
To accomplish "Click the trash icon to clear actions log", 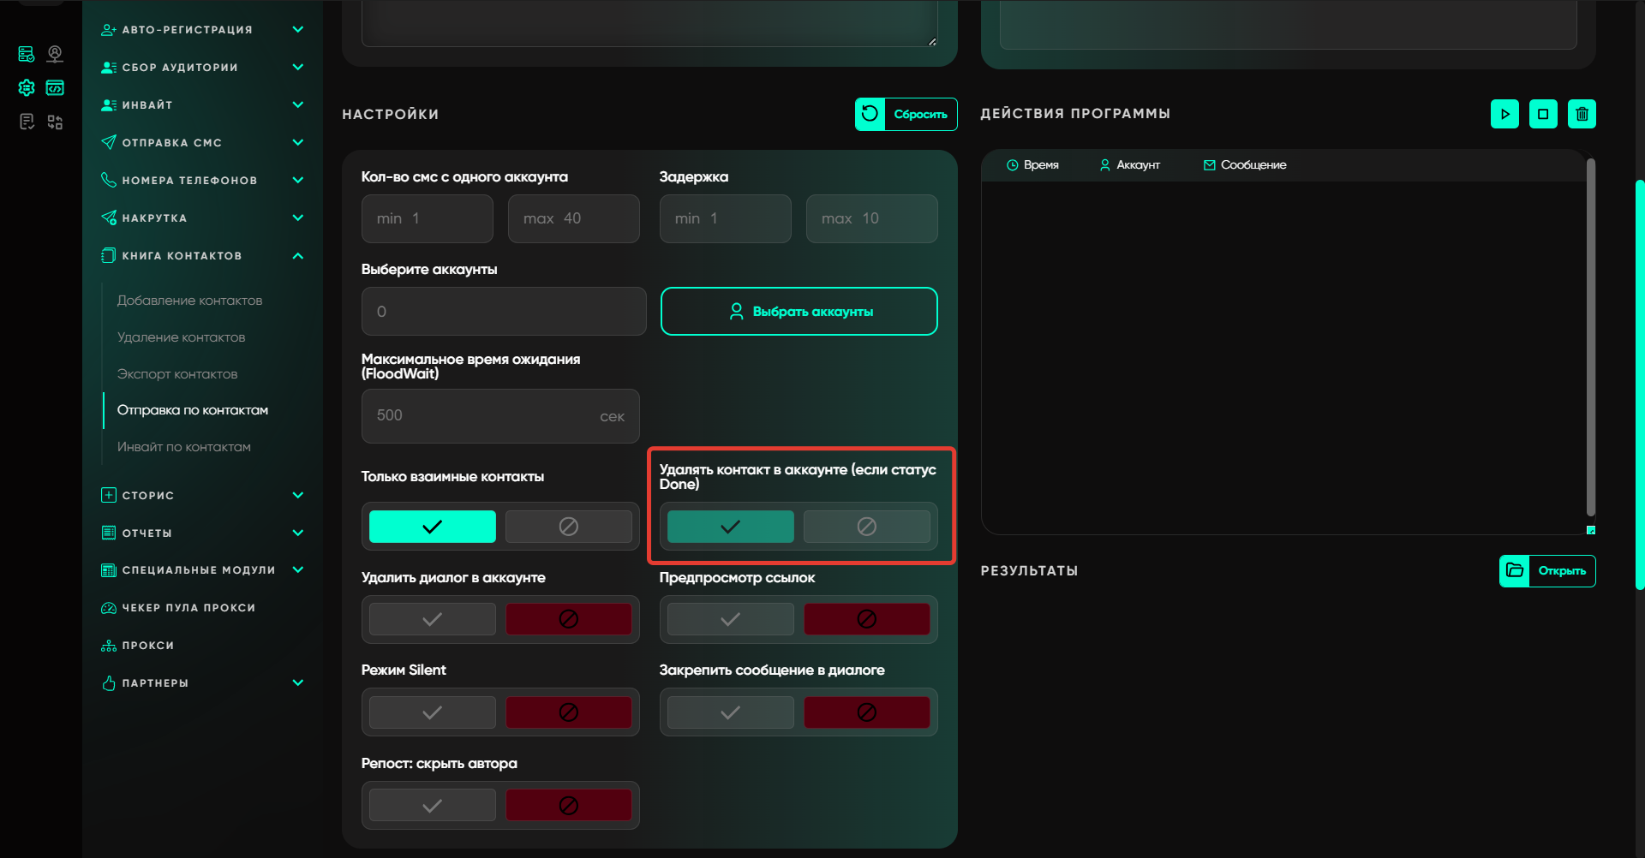I will point(1582,114).
